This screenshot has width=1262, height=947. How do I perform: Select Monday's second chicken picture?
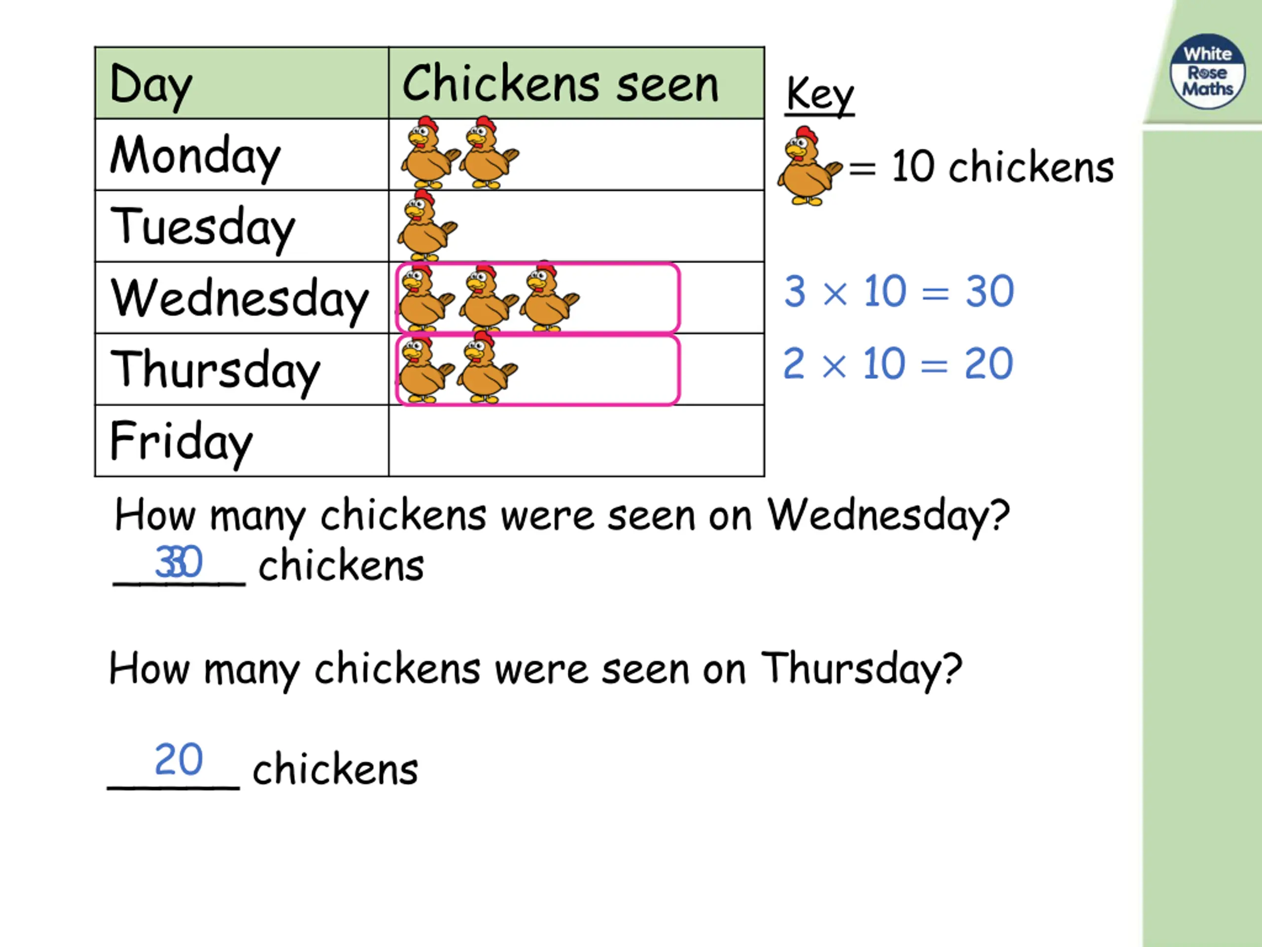tap(489, 153)
